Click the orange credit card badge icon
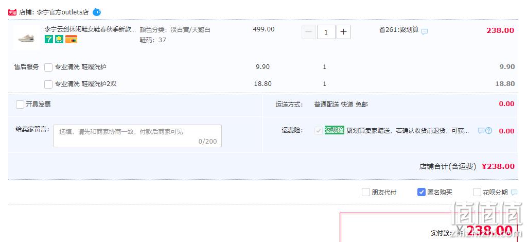 pyautogui.click(x=71, y=39)
